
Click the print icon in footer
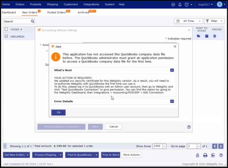coord(205,155)
